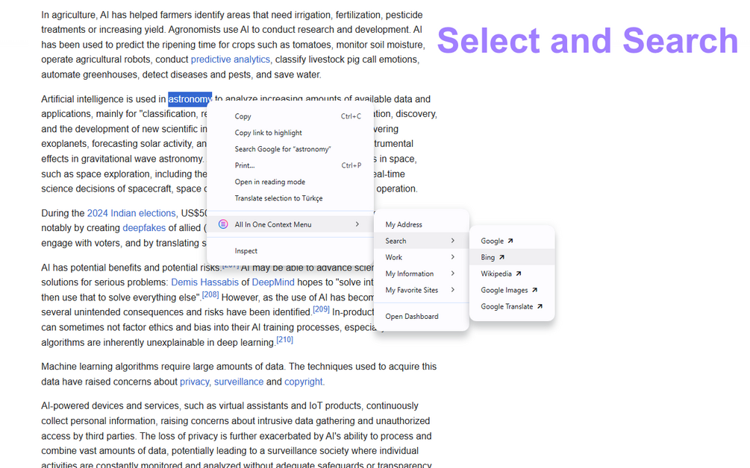Search the selection with Google
Viewport: 750px width, 468px height.
click(x=512, y=241)
